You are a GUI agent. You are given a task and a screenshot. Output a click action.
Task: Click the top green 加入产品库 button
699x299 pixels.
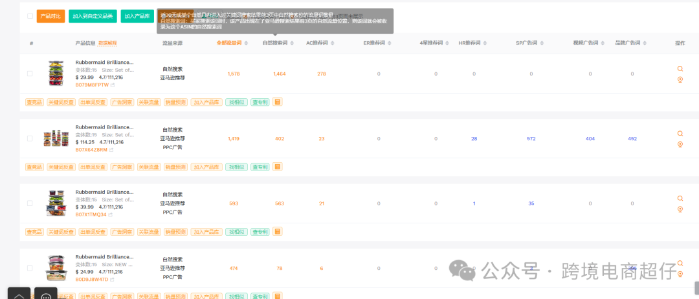pos(137,16)
